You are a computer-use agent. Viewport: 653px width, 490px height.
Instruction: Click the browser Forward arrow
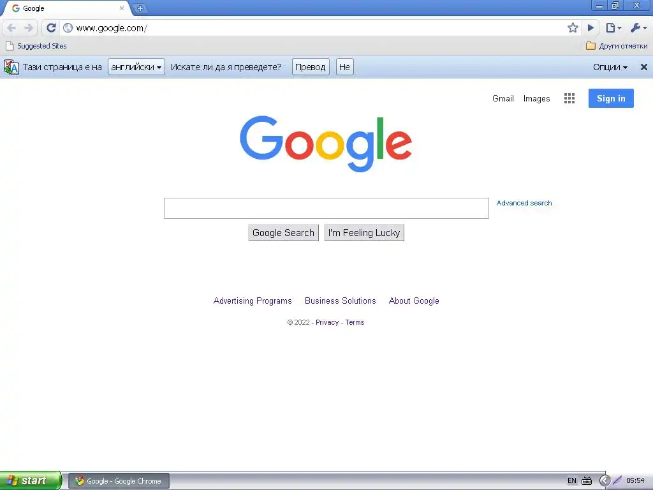pyautogui.click(x=29, y=28)
